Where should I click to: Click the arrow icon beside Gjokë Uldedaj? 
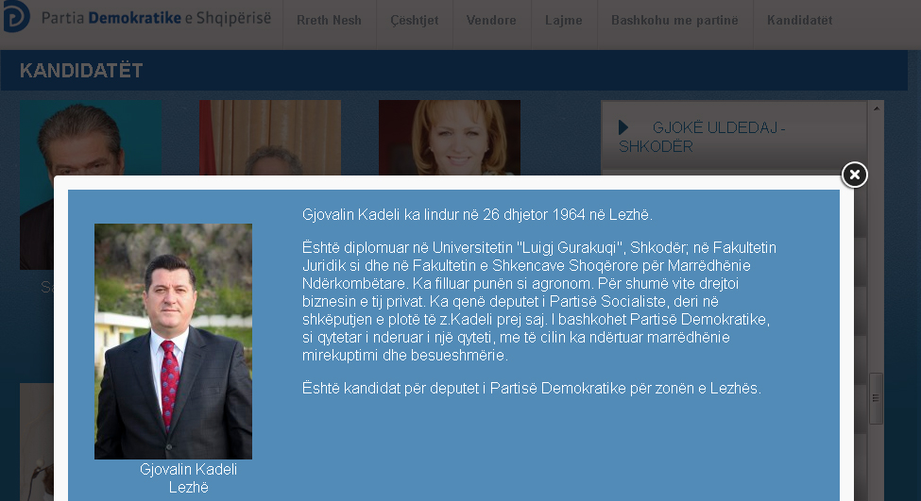tap(623, 127)
